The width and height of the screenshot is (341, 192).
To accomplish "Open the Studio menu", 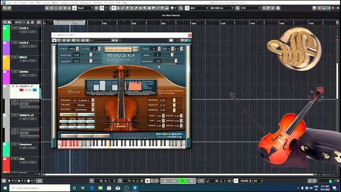I will (75, 3).
